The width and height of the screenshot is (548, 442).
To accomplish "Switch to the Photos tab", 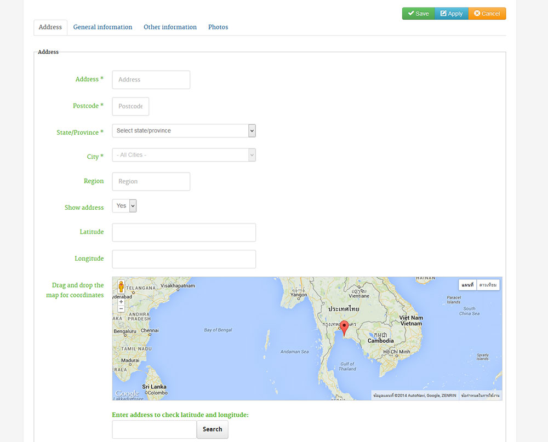I will tap(218, 27).
